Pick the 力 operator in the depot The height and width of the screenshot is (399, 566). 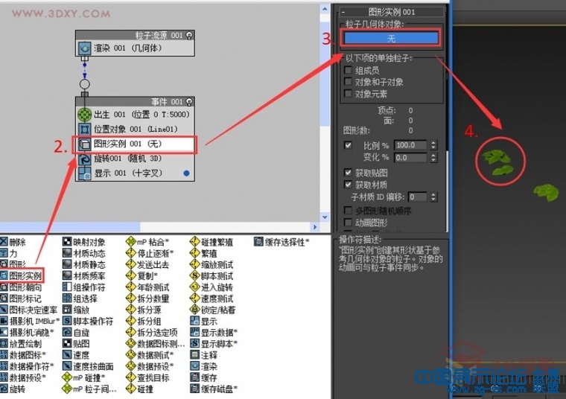click(9, 253)
